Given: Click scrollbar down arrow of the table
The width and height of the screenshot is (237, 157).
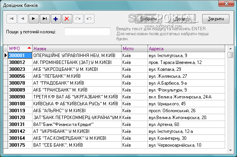Looking at the screenshot, I should (231, 150).
